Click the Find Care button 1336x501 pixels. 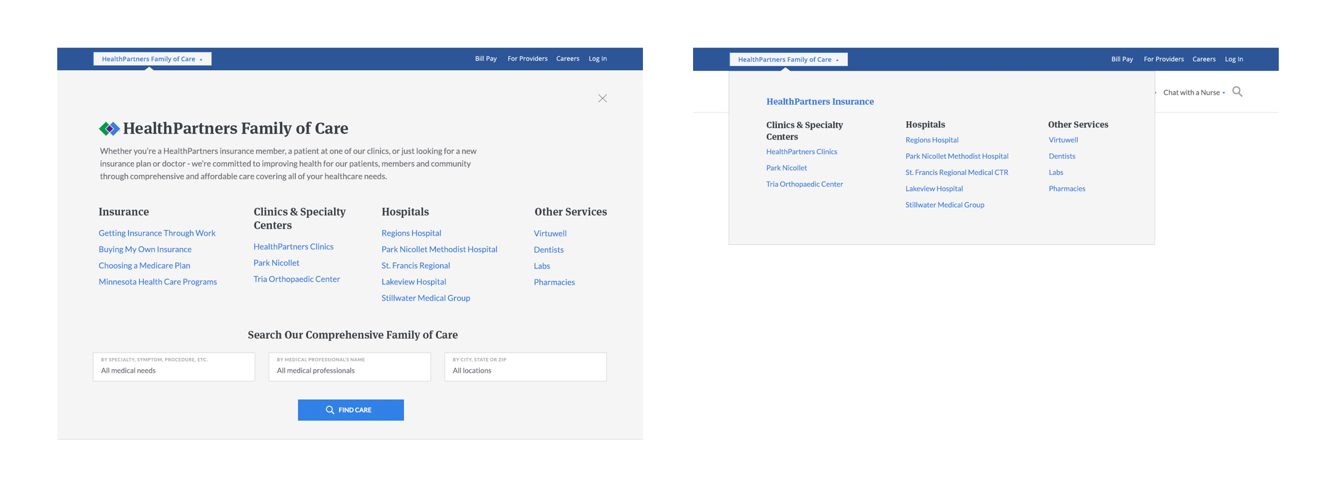tap(351, 410)
